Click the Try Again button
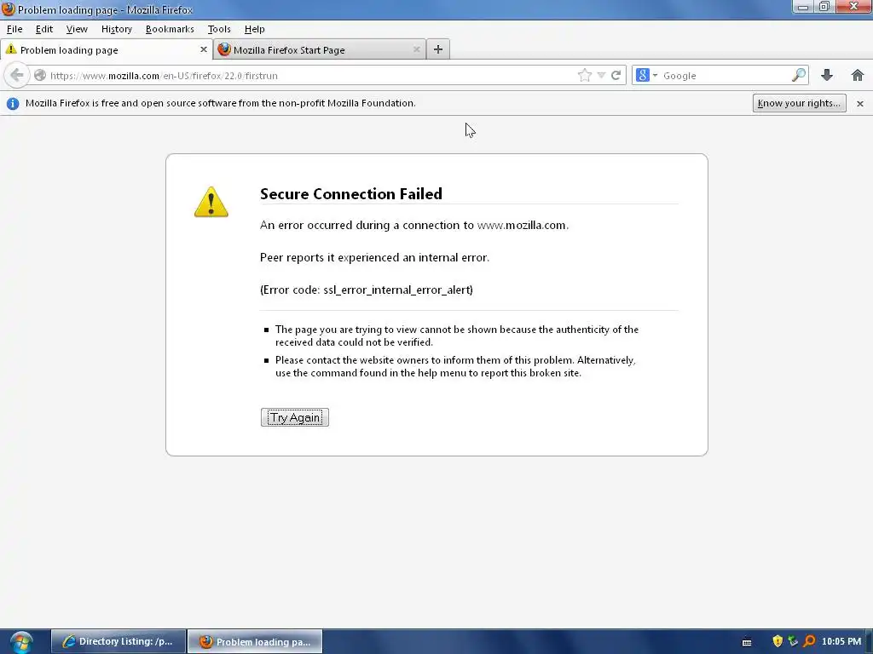 pyautogui.click(x=294, y=417)
